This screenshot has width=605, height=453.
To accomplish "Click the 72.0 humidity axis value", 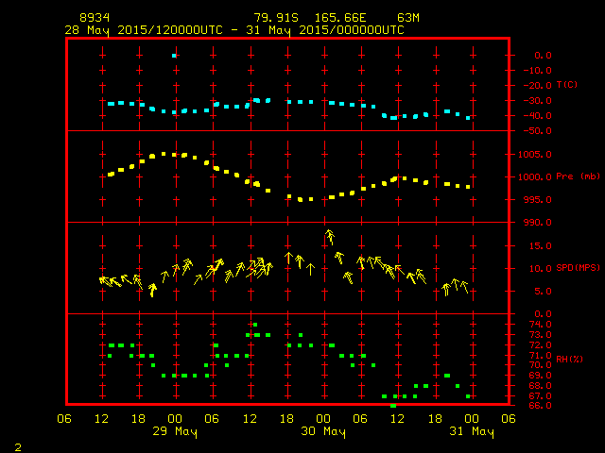I will pyautogui.click(x=540, y=345).
